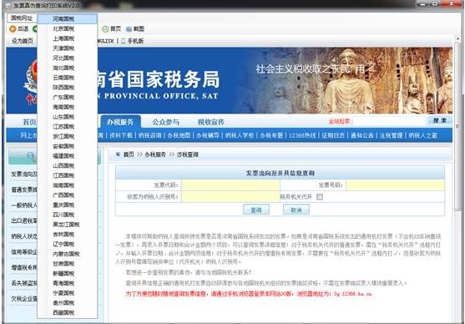Image resolution: width=465 pixels, height=324 pixels.
Task: Click the 首页 breadcrumb link
Action: 129,154
